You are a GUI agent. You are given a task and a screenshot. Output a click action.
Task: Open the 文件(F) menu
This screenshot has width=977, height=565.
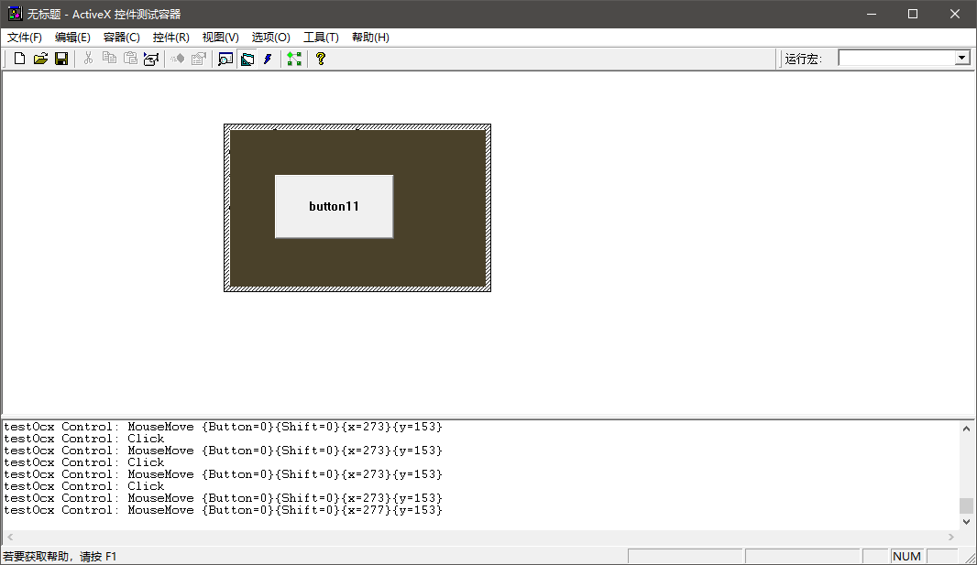tap(25, 38)
